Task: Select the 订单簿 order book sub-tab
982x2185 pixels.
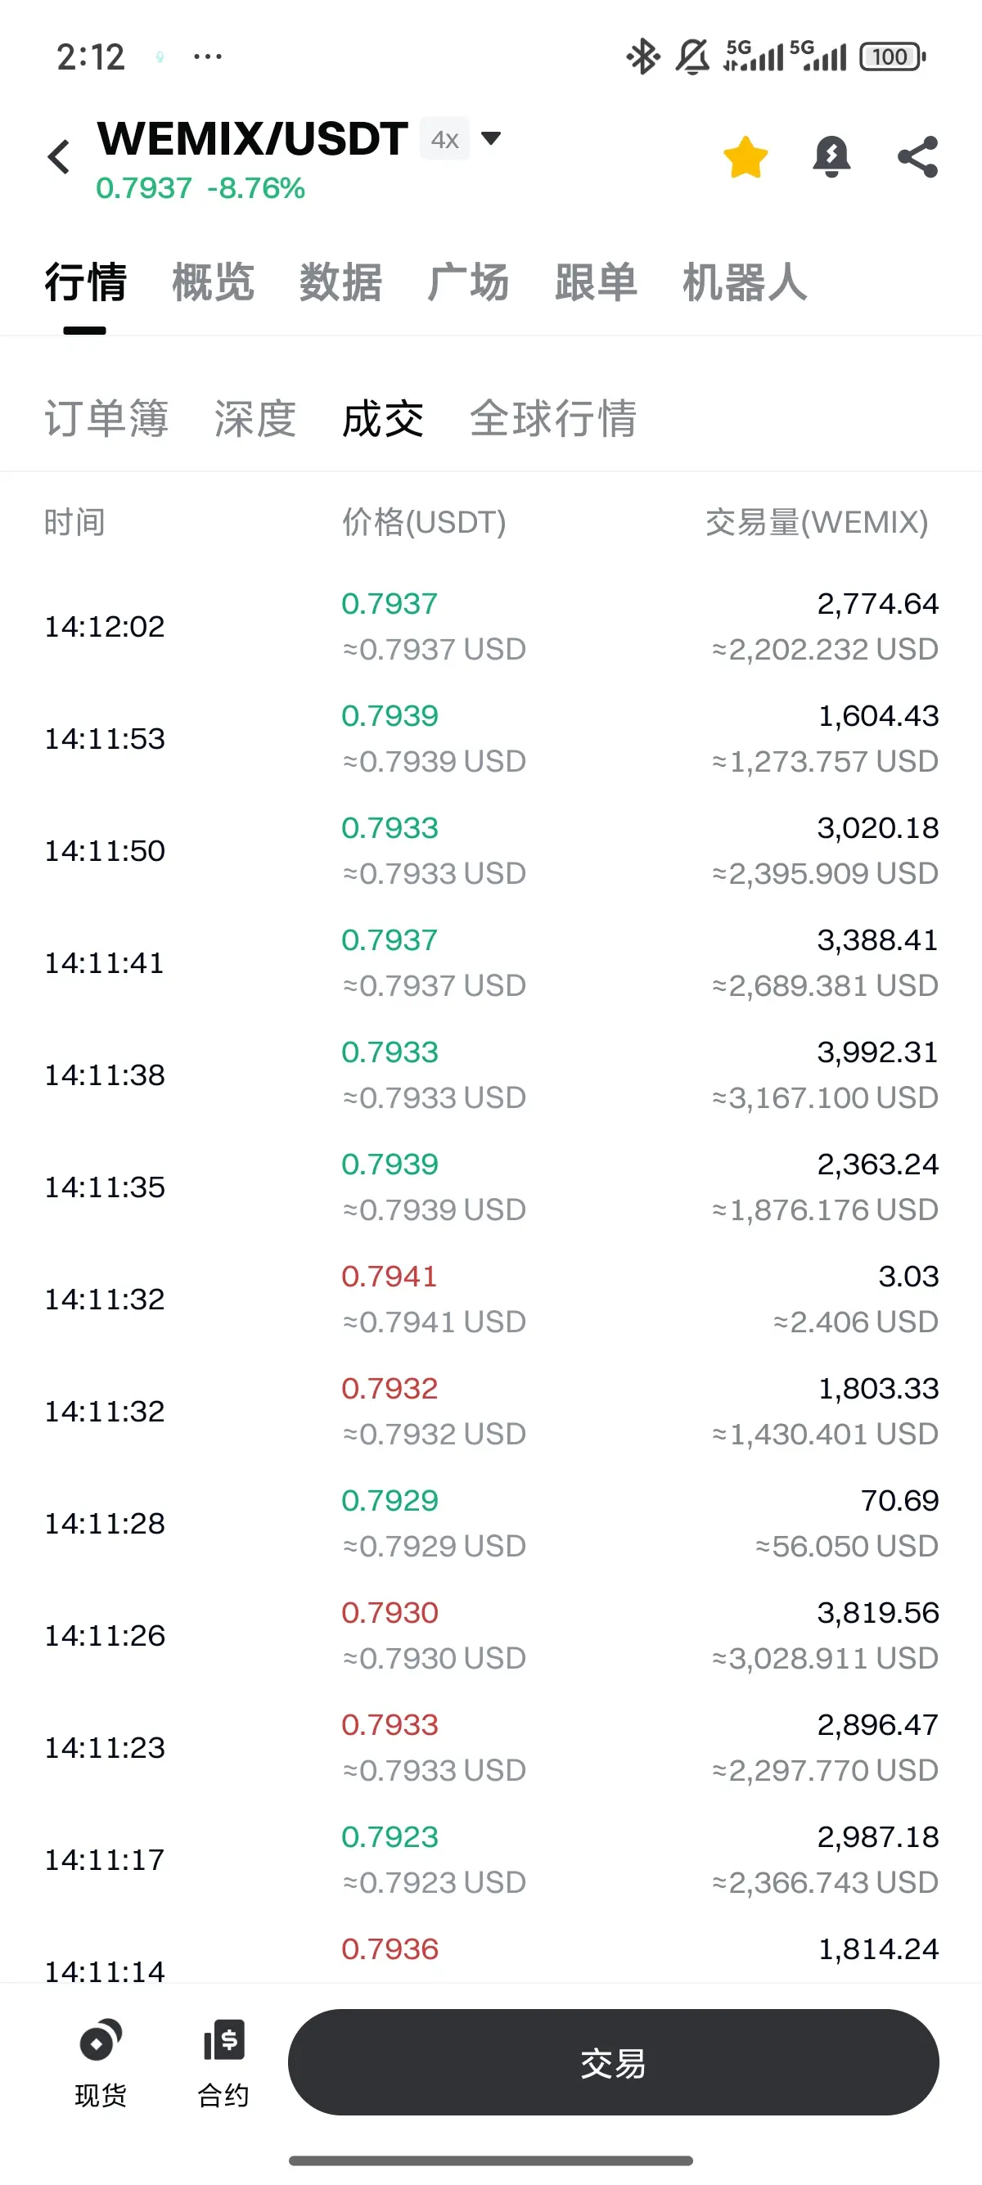Action: (107, 419)
